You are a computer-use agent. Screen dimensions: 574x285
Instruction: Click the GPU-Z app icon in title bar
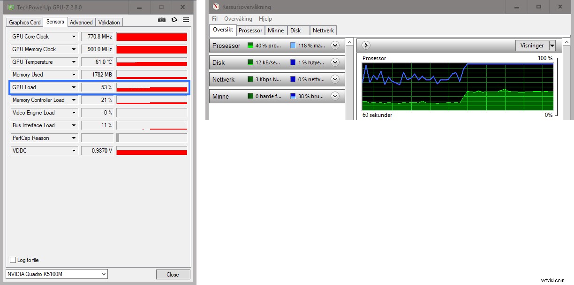coord(10,8)
